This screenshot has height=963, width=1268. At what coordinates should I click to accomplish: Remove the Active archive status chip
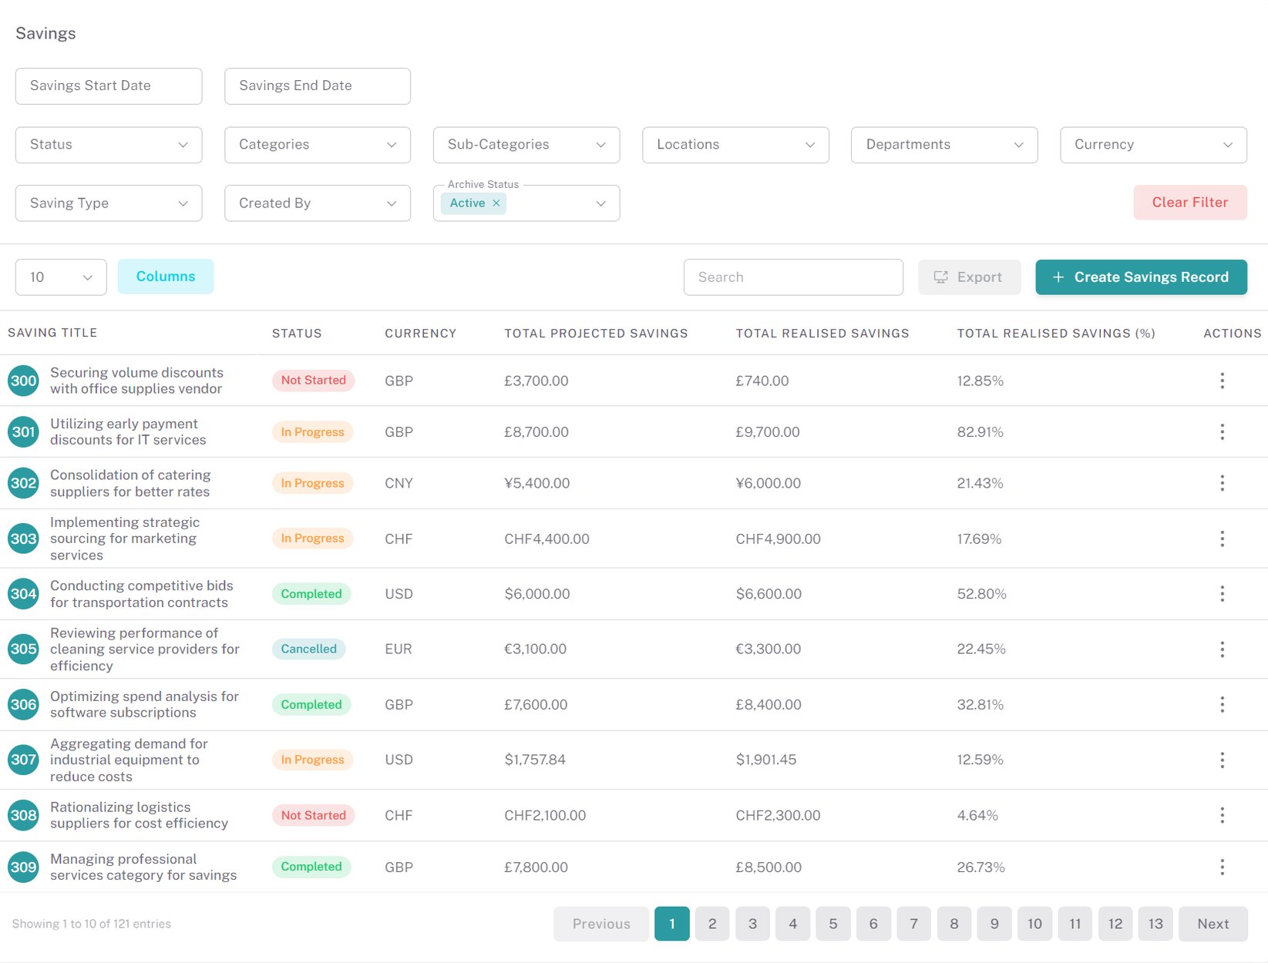click(x=496, y=203)
